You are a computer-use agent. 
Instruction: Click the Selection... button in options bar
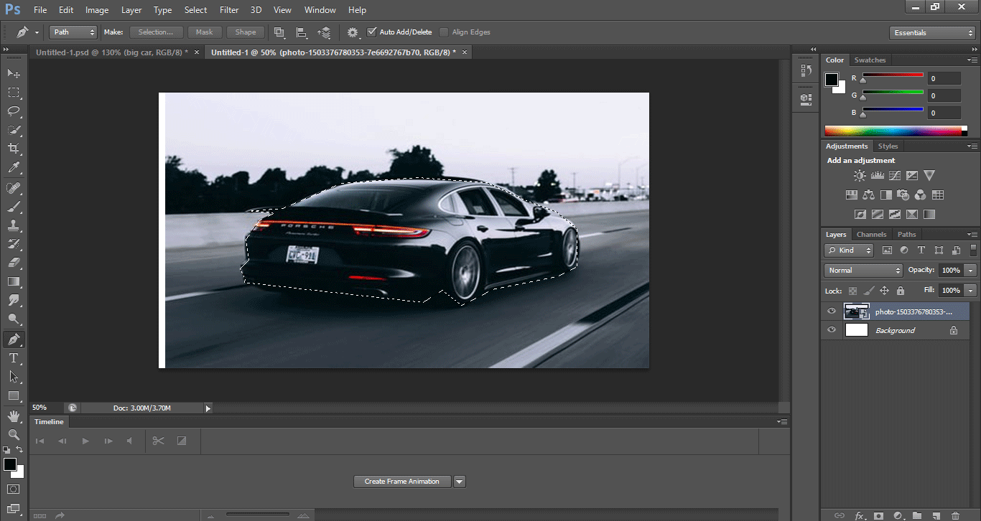click(x=156, y=32)
